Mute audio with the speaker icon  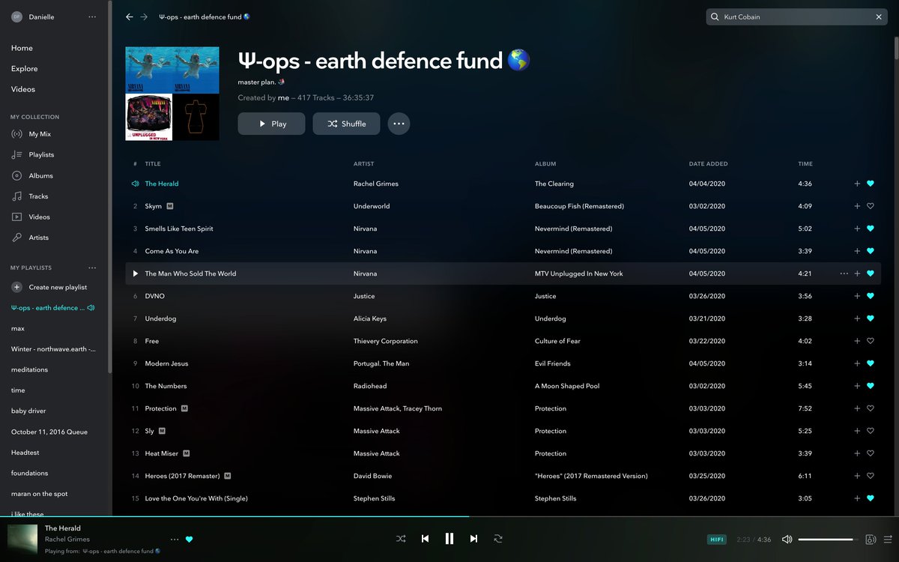tap(787, 540)
